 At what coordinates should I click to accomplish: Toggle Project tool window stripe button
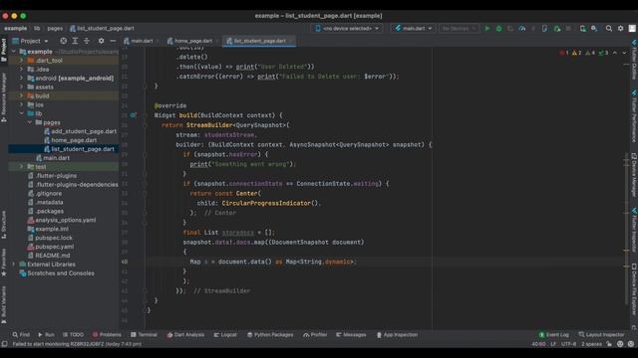point(4,50)
